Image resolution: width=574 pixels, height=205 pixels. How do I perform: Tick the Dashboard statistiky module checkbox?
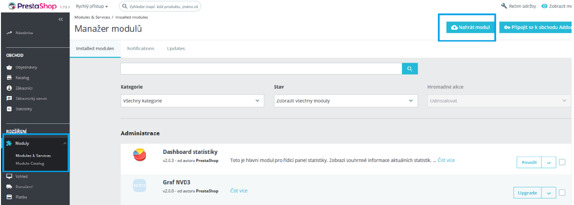(x=562, y=162)
